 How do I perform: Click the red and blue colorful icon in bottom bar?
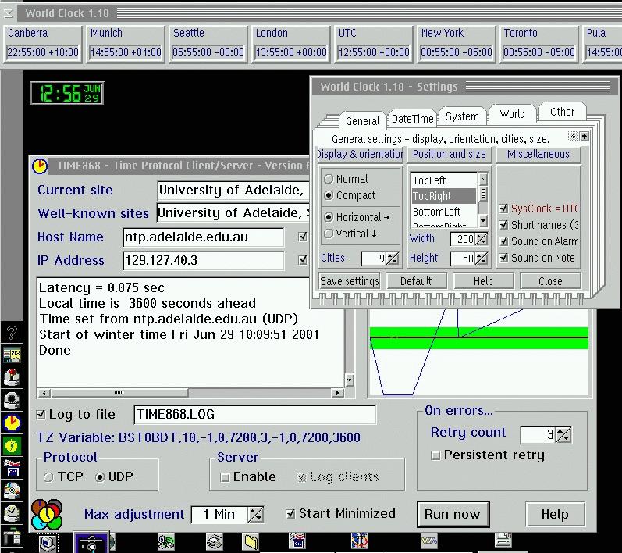tap(360, 541)
